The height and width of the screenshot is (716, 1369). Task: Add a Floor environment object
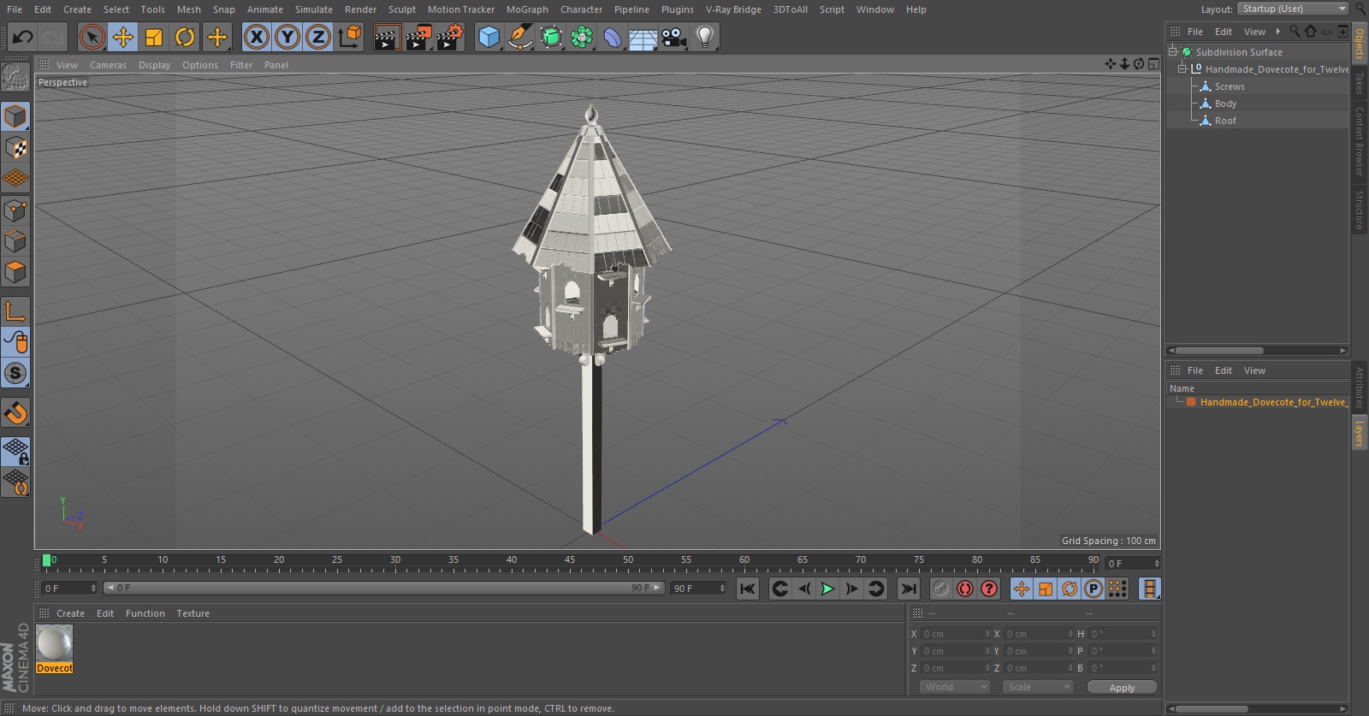click(643, 37)
